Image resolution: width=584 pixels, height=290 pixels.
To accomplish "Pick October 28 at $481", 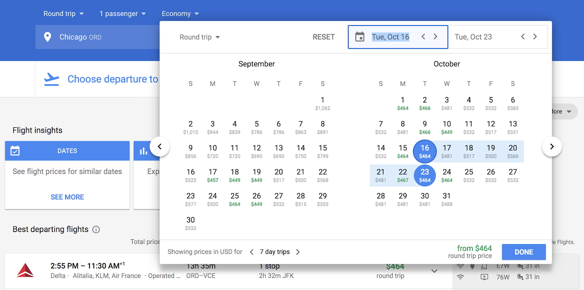I will click(381, 200).
